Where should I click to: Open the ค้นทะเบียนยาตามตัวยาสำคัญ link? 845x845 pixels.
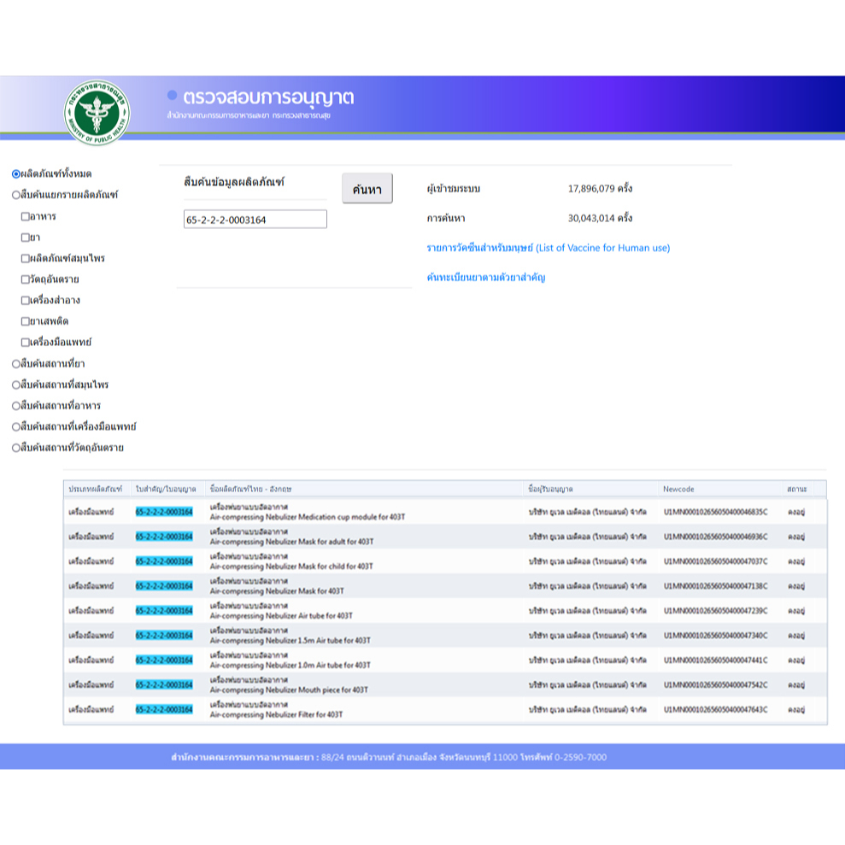pyautogui.click(x=485, y=278)
